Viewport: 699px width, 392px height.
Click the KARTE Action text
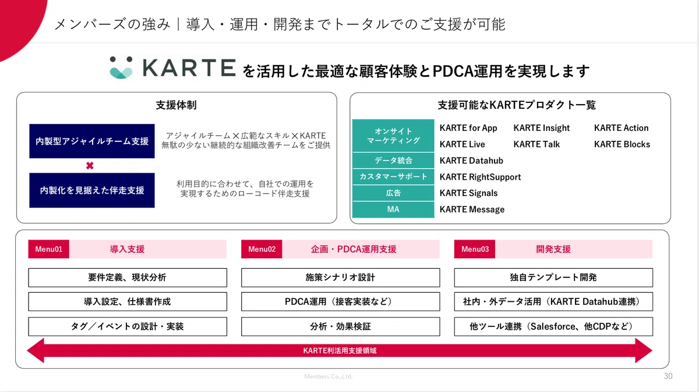click(x=622, y=128)
